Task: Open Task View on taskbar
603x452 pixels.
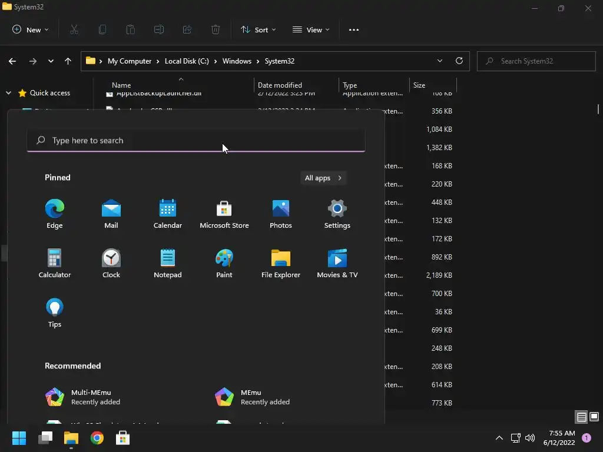Action: pos(45,438)
